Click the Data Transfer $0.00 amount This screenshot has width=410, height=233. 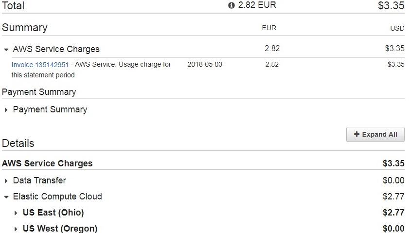click(393, 180)
